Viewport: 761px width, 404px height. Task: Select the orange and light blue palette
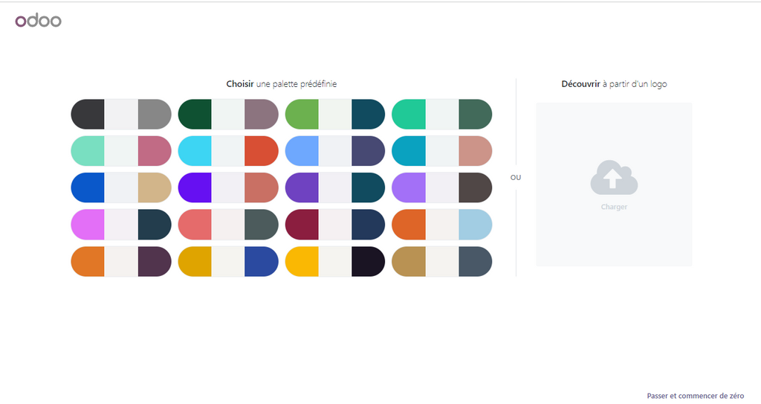pyautogui.click(x=442, y=224)
